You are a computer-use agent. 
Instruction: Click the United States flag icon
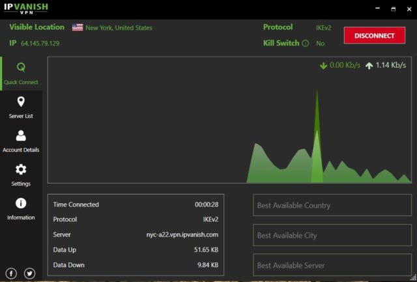tap(78, 27)
